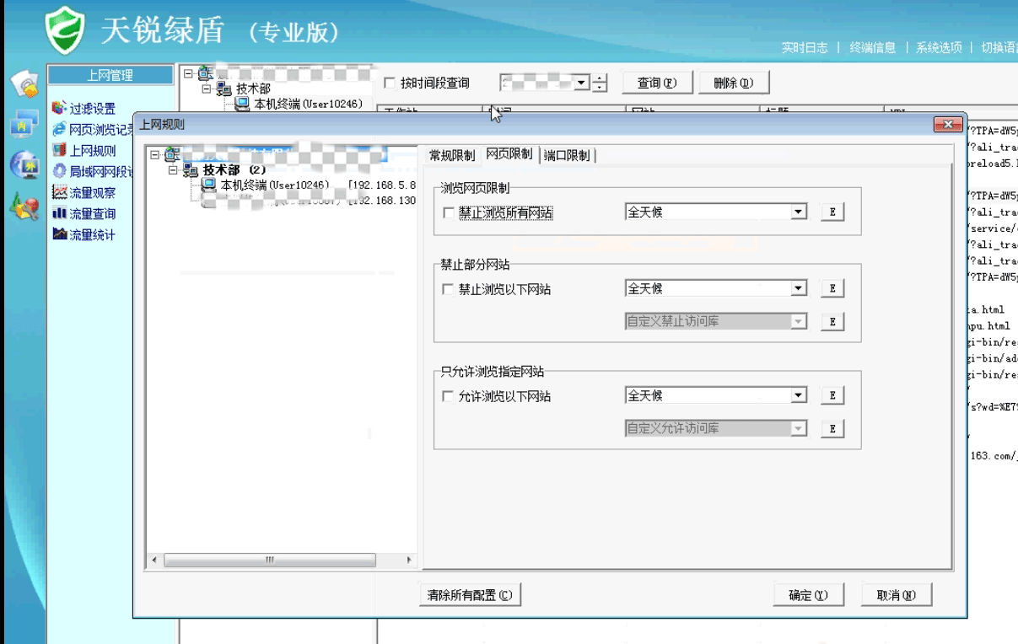
Task: Click the 删除(D) button
Action: pyautogui.click(x=734, y=83)
